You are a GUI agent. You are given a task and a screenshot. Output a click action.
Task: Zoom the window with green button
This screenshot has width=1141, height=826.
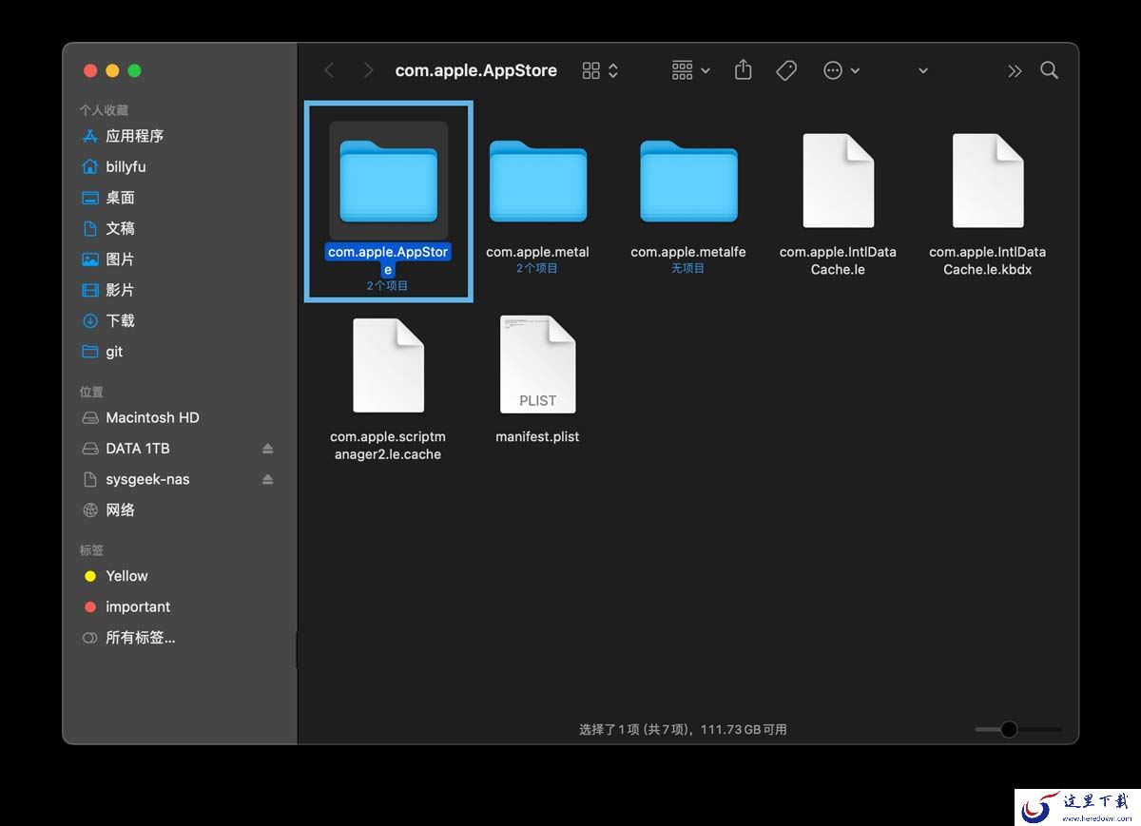(134, 70)
